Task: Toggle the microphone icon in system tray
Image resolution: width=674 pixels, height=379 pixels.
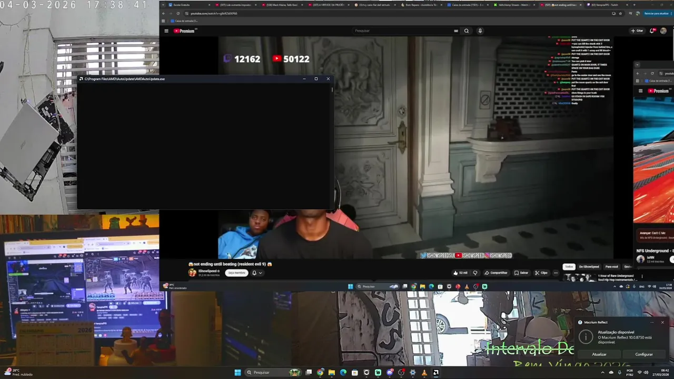Action: [620, 372]
